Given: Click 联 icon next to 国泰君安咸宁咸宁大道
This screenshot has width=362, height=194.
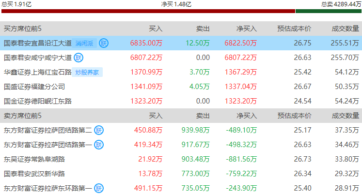Looking at the screenshot, I should (x=79, y=58).
